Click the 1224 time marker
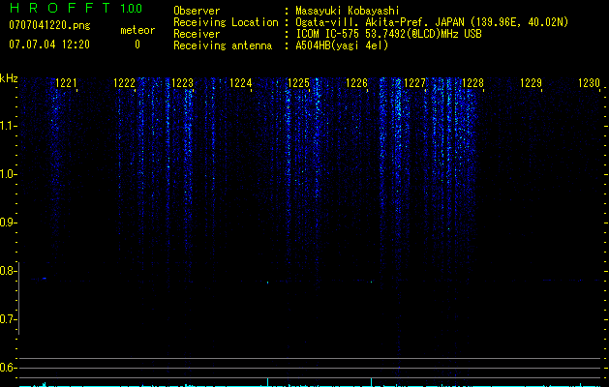 240,83
